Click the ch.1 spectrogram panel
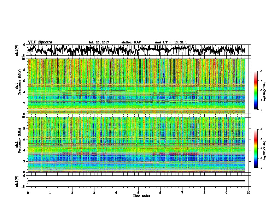The width and height of the screenshot is (280, 216). click(x=136, y=86)
